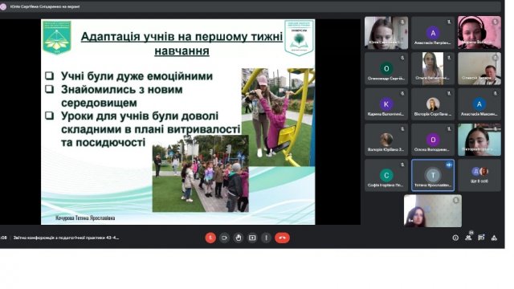514x289 pixels.
Task: Open the chat with everyone icon
Action: tap(481, 238)
